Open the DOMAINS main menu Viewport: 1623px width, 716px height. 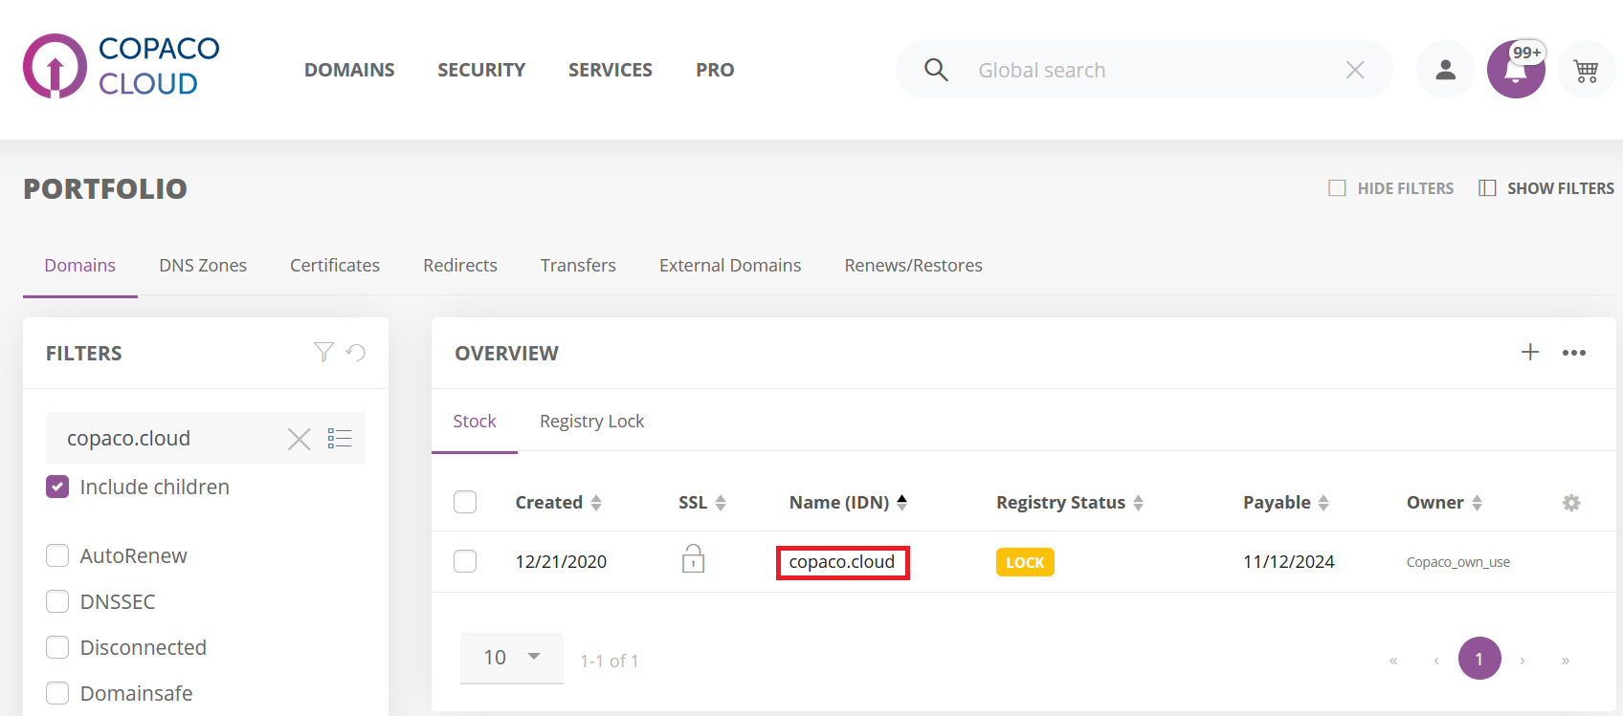pyautogui.click(x=349, y=70)
